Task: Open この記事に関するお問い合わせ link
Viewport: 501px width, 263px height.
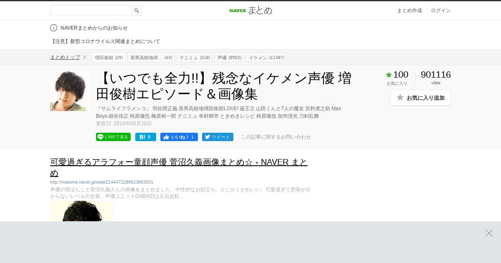Action: tap(276, 137)
